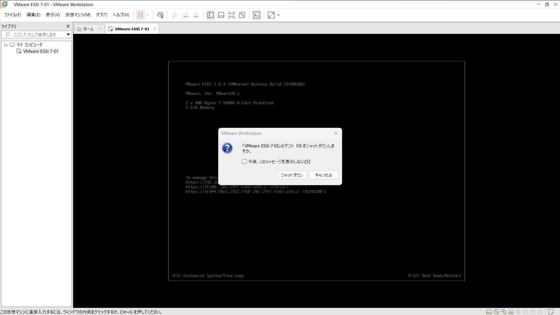Click the シャットダウン button
Image resolution: width=560 pixels, height=315 pixels.
[x=292, y=175]
